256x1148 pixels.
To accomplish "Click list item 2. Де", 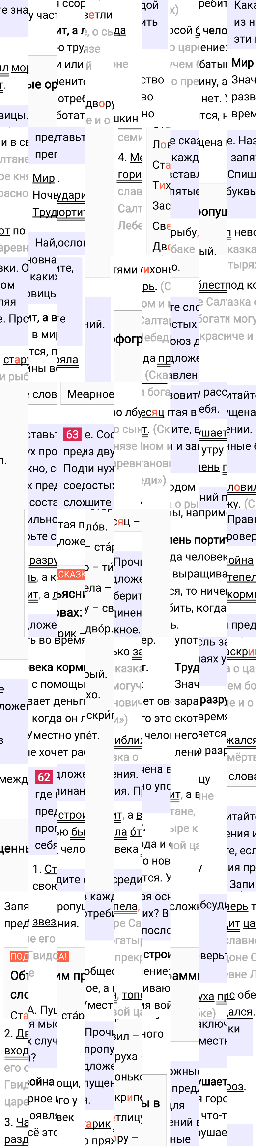I will pos(16,1033).
